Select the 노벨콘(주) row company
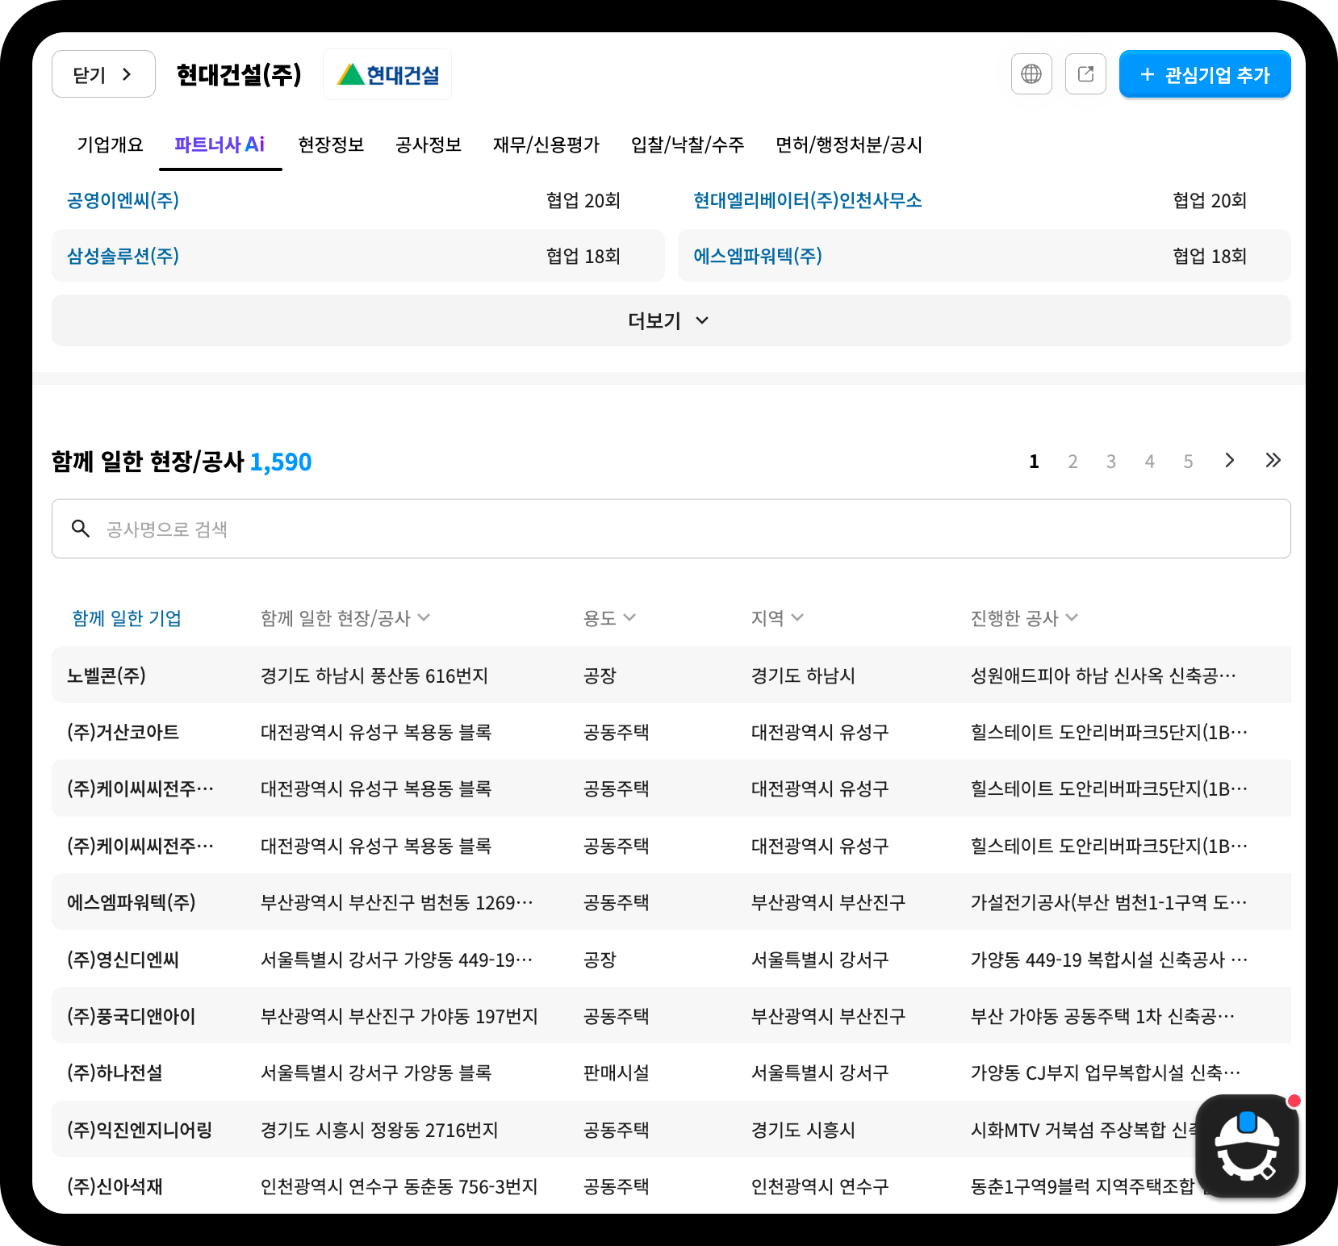Image resolution: width=1338 pixels, height=1246 pixels. coord(106,675)
